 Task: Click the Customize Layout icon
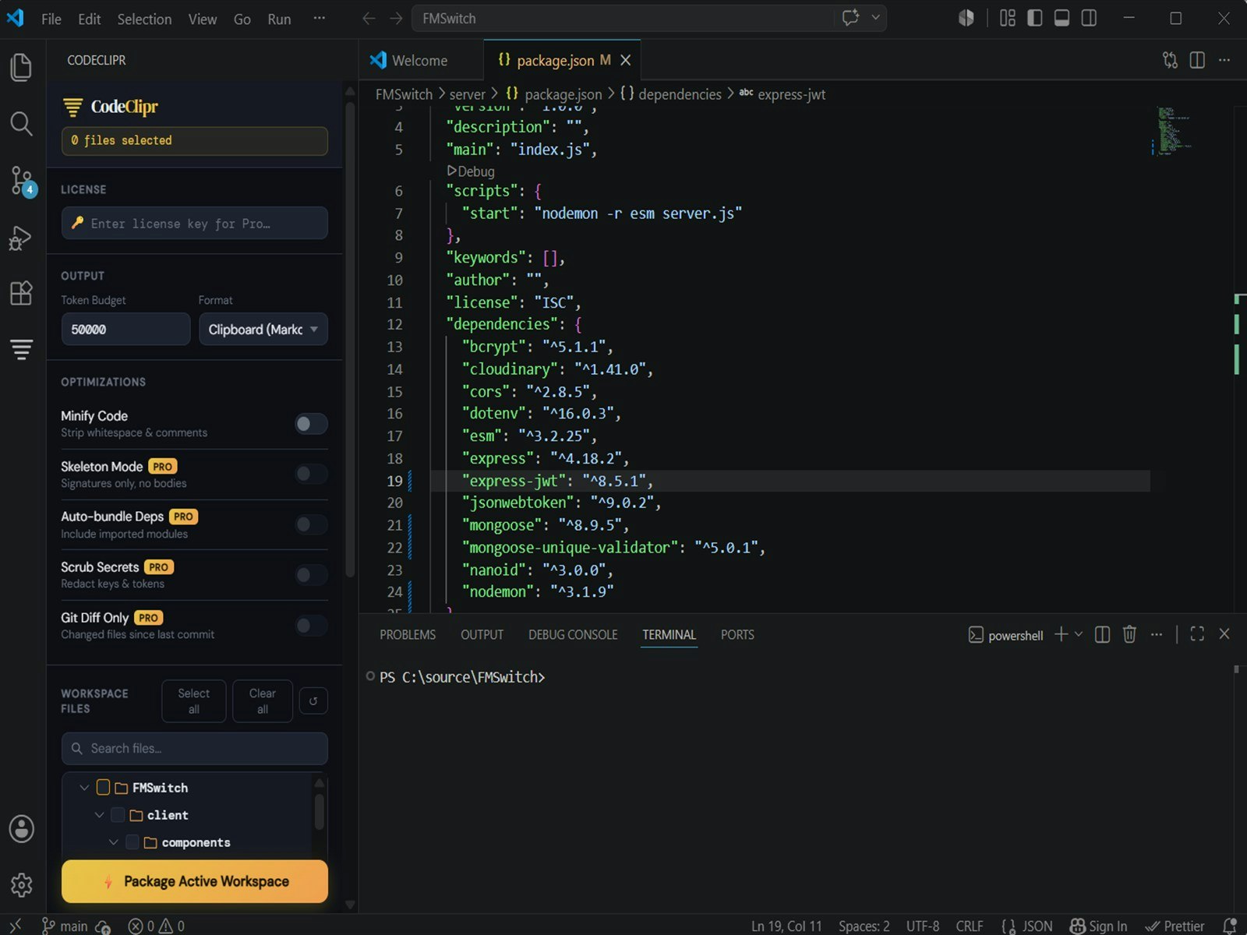1008,18
